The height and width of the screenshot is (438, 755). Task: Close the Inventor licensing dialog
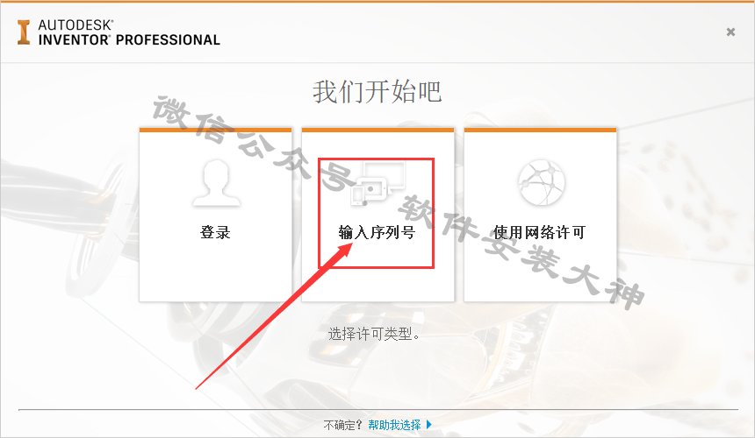[730, 32]
